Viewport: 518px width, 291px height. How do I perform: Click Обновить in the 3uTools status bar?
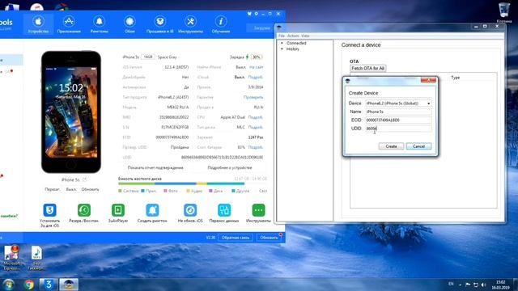click(269, 238)
